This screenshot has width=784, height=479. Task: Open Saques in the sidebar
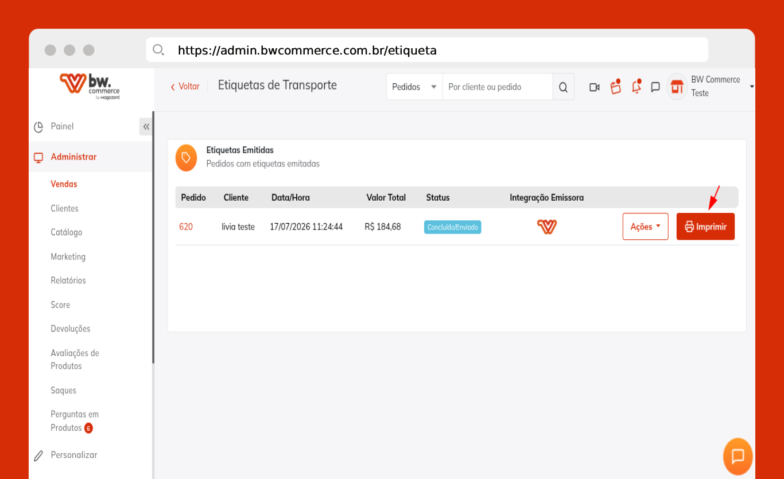tap(63, 390)
